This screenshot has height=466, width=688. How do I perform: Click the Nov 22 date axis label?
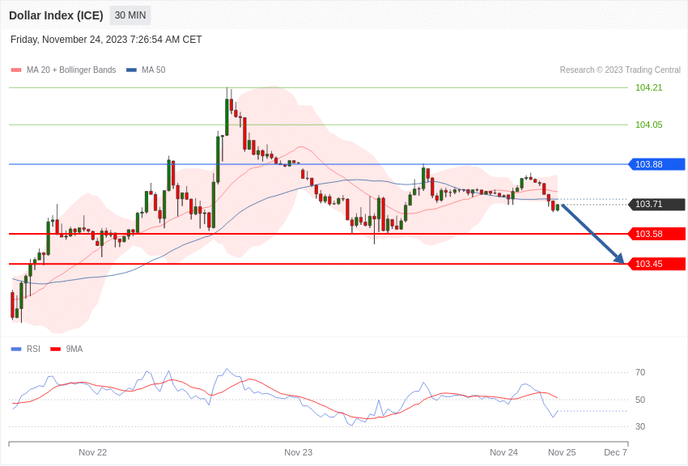pyautogui.click(x=92, y=452)
